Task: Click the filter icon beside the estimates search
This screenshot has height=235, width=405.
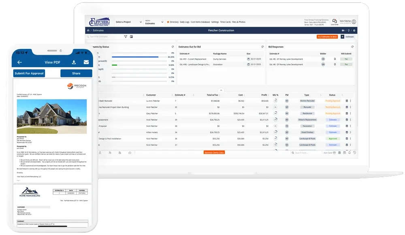Action: tap(126, 36)
